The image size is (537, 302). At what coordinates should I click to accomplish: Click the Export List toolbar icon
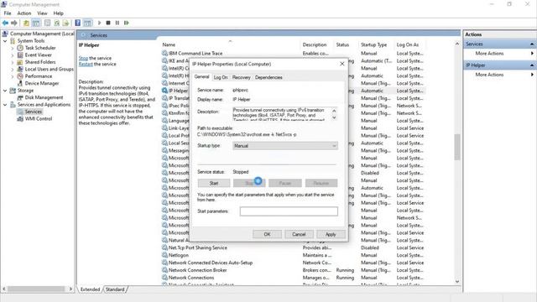click(x=65, y=23)
